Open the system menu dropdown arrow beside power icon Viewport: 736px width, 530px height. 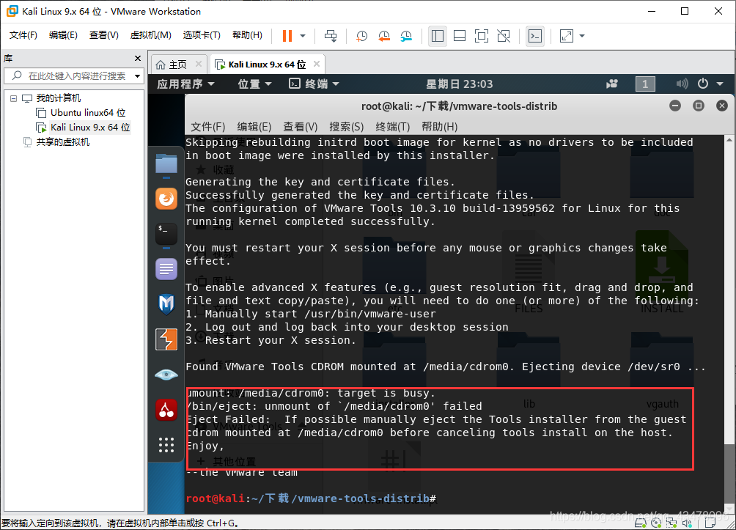[720, 84]
